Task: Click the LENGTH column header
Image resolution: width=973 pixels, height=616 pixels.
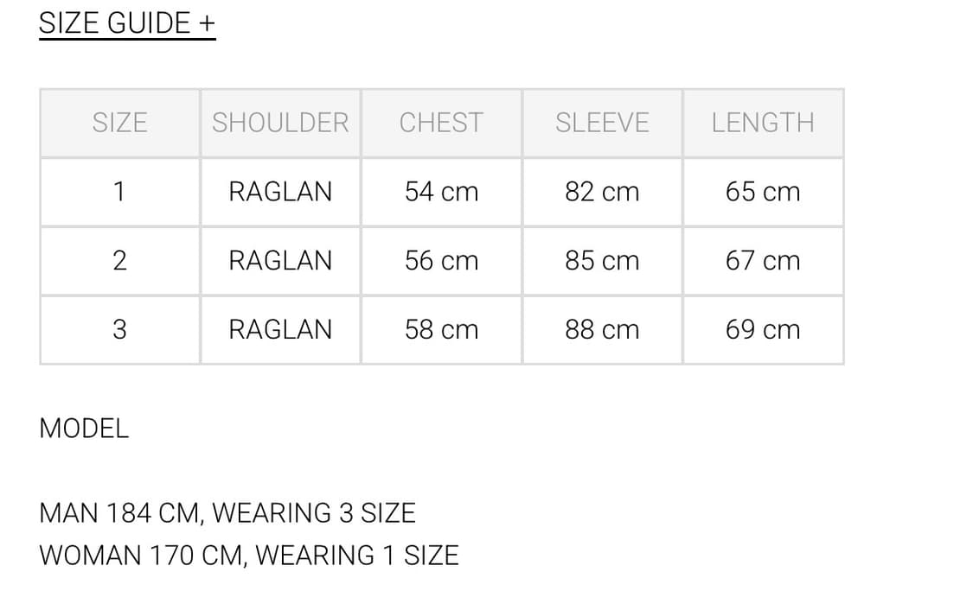Action: pos(763,123)
